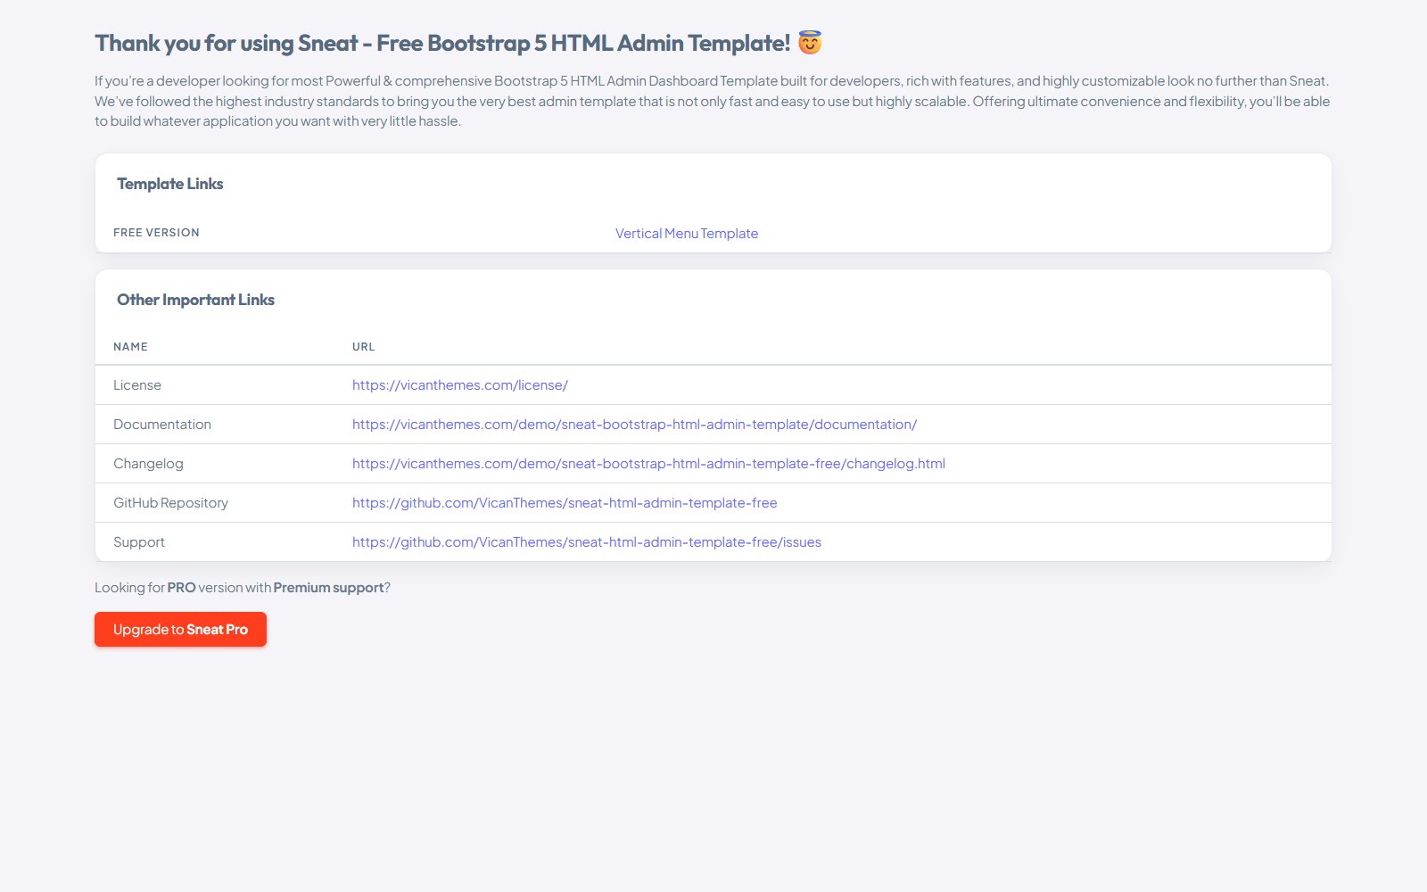Open the vicanthemes license URL
Screen dimensions: 1427x892
pos(460,385)
